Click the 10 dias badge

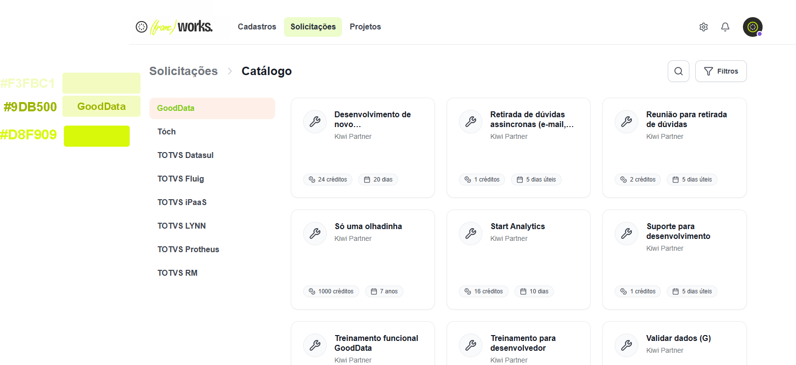[534, 291]
